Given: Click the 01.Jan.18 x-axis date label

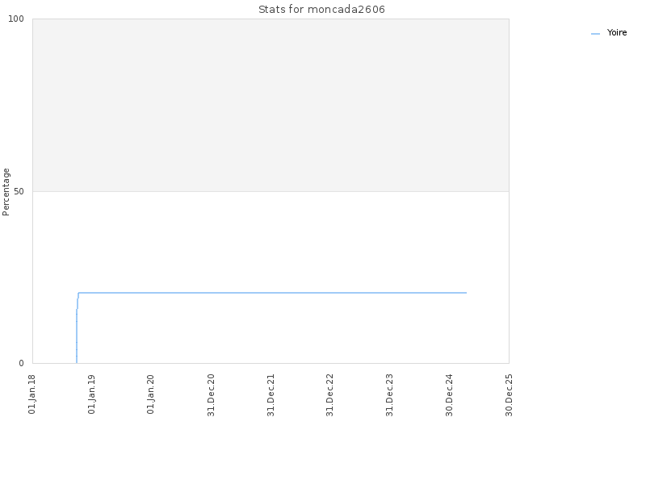Looking at the screenshot, I should tap(32, 394).
